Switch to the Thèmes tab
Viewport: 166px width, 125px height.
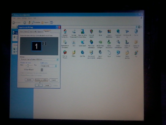tap(21, 32)
